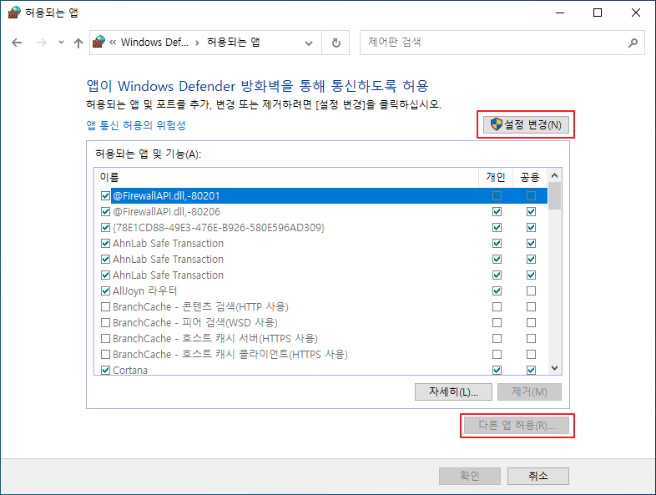Enable 공용 checkbox for BranchCache 피어 검색
Viewport: 656px width, 495px height.
pyautogui.click(x=531, y=322)
